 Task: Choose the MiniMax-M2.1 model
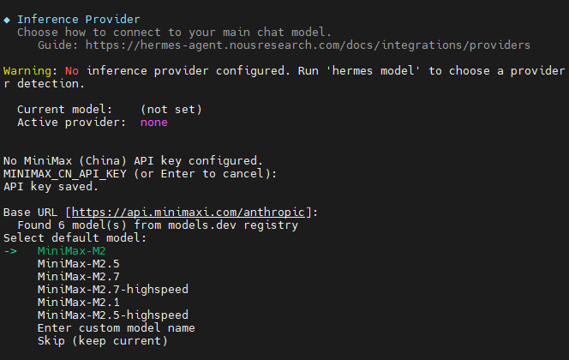point(78,303)
